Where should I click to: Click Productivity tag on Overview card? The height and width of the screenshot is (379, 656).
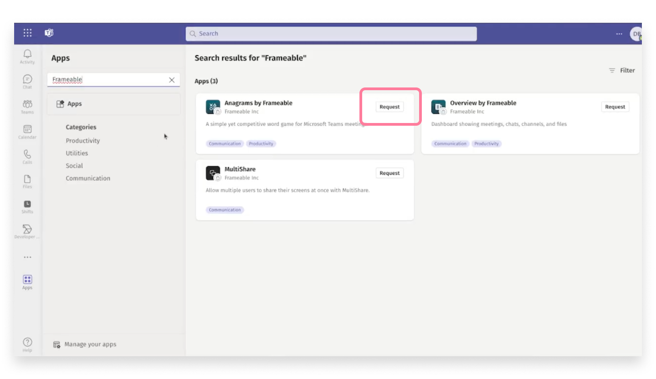coord(487,143)
